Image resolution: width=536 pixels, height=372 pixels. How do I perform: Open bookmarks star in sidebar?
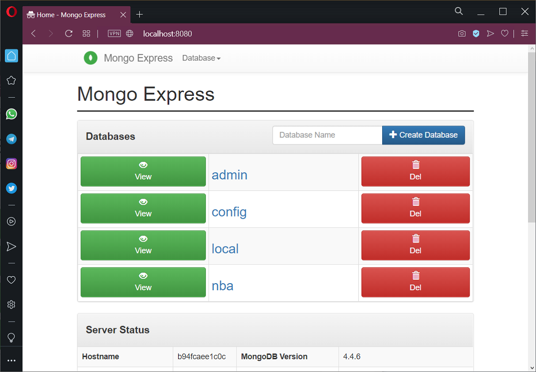pos(11,80)
